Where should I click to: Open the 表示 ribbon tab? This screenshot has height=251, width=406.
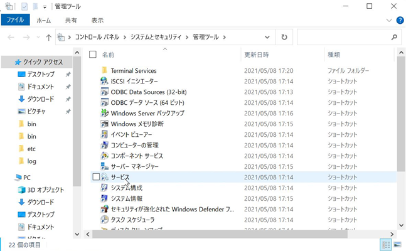pos(97,20)
